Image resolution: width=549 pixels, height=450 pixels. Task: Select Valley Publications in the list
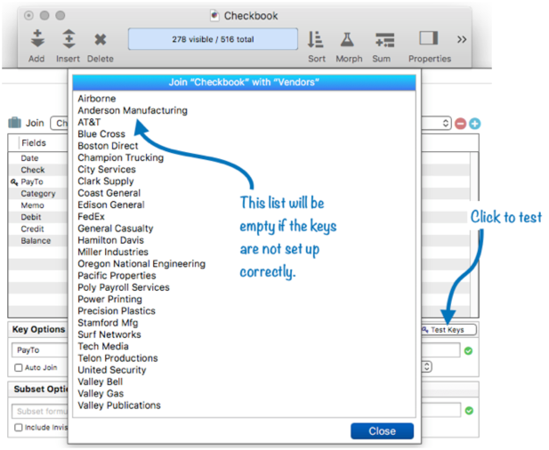(119, 406)
